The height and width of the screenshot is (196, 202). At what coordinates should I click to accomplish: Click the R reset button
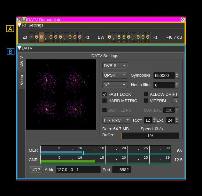(176, 101)
